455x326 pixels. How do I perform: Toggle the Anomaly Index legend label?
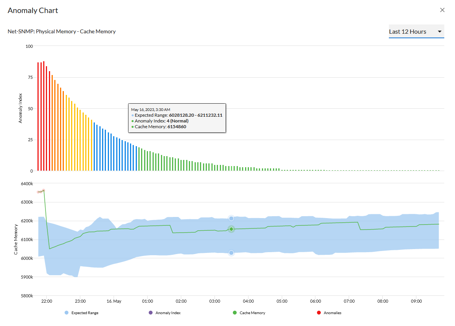pyautogui.click(x=168, y=313)
